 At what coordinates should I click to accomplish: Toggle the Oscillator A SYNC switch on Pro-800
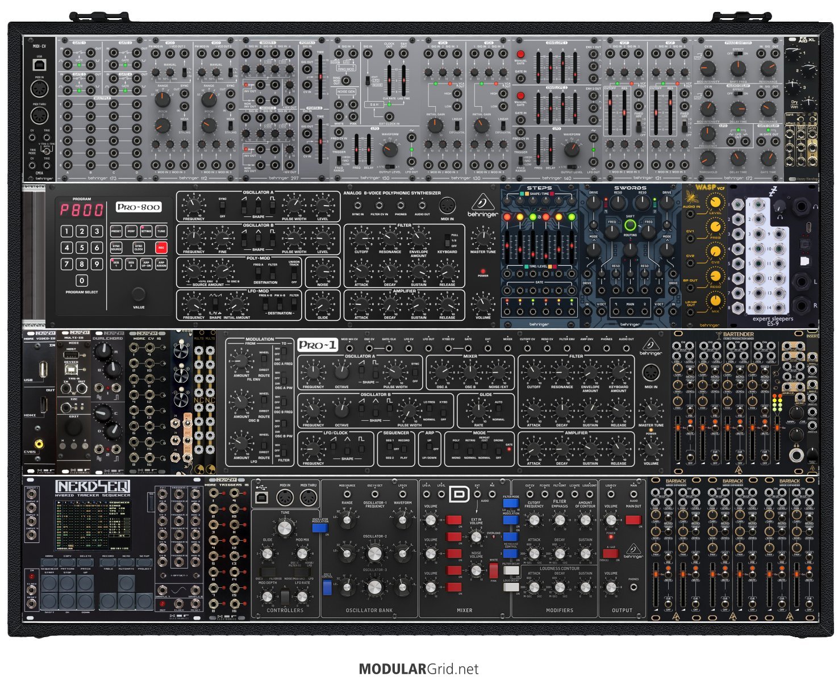(223, 208)
